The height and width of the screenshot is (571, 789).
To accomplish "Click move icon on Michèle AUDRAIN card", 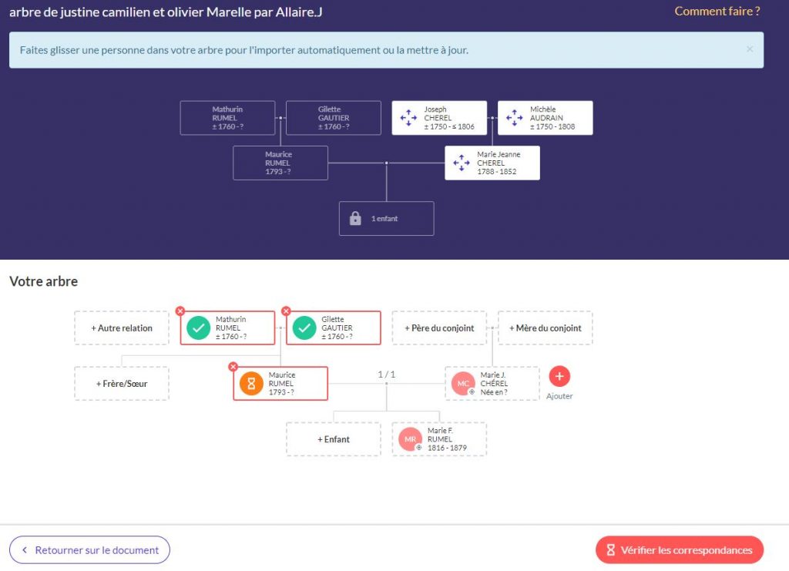I will coord(514,118).
